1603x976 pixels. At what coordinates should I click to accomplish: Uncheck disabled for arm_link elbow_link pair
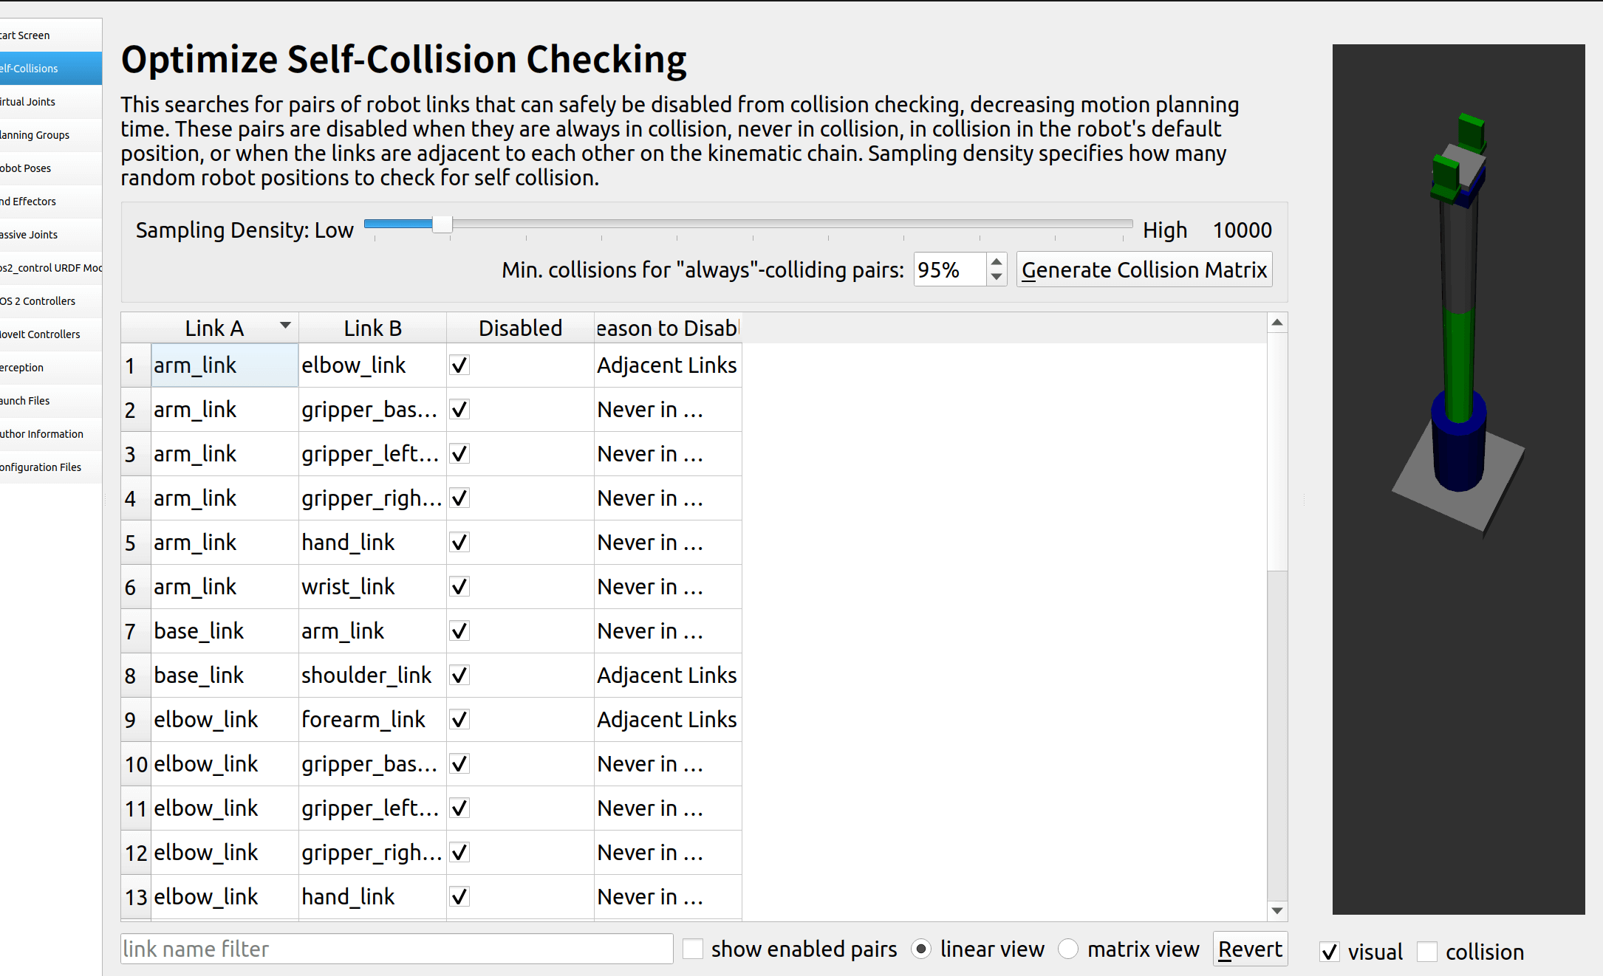point(459,365)
